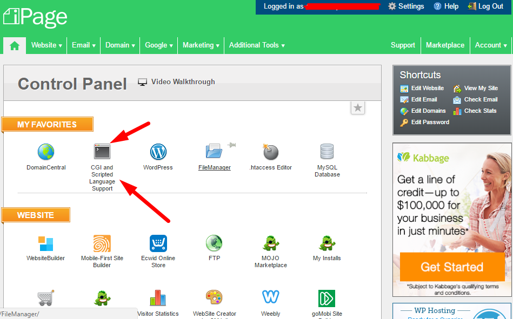Expand the Google menu
513x319 pixels.
[159, 45]
